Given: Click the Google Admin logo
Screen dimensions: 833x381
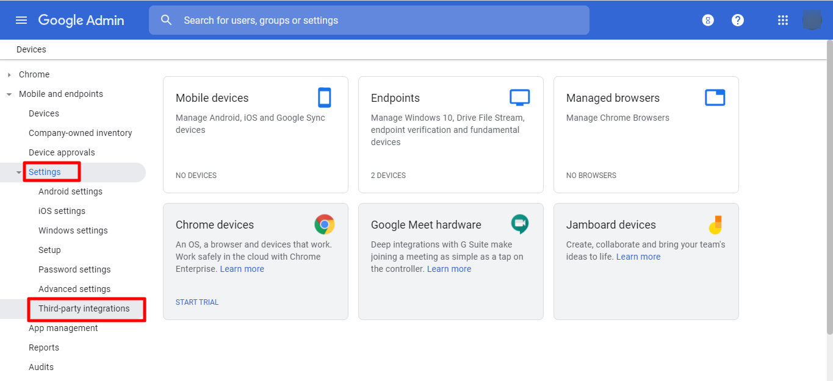Looking at the screenshot, I should (81, 20).
